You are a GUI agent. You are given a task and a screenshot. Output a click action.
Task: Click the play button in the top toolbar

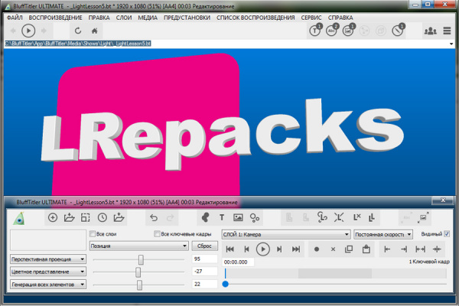28,31
